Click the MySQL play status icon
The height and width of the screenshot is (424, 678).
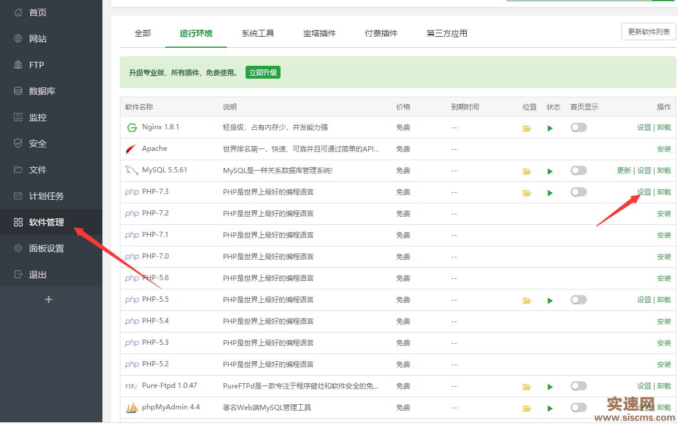[550, 171]
